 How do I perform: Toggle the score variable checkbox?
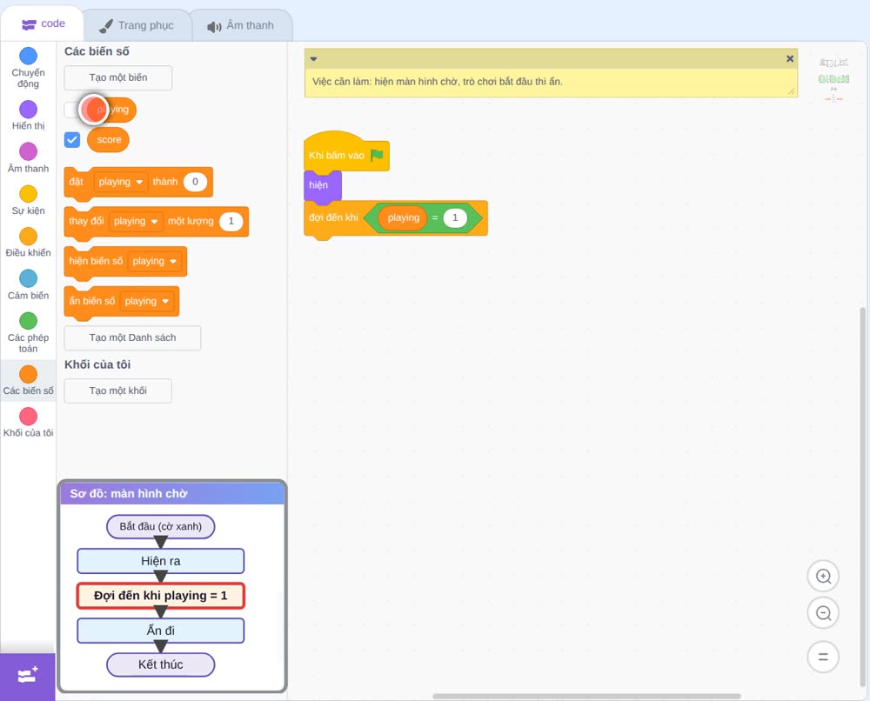(72, 140)
